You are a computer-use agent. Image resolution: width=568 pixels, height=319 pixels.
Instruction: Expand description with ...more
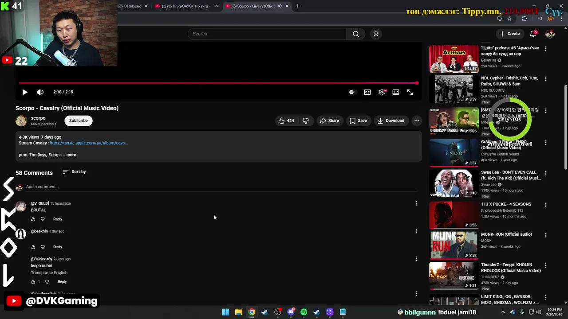coord(70,155)
